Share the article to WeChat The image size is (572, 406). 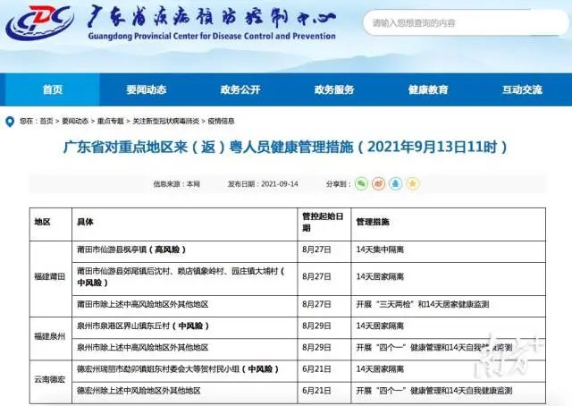tap(361, 183)
